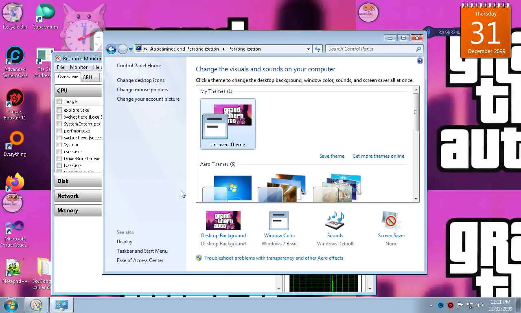The image size is (521, 313).
Task: Check the System Interrupts process box
Action: (59, 124)
